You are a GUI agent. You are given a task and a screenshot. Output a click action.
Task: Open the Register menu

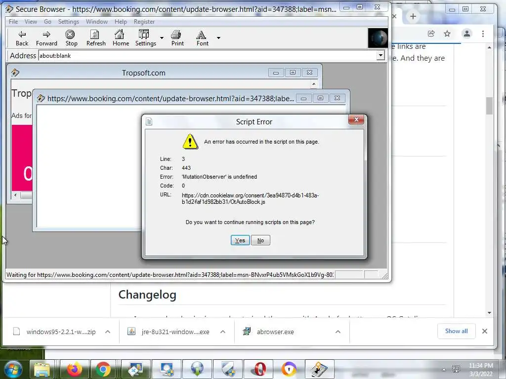coord(144,22)
